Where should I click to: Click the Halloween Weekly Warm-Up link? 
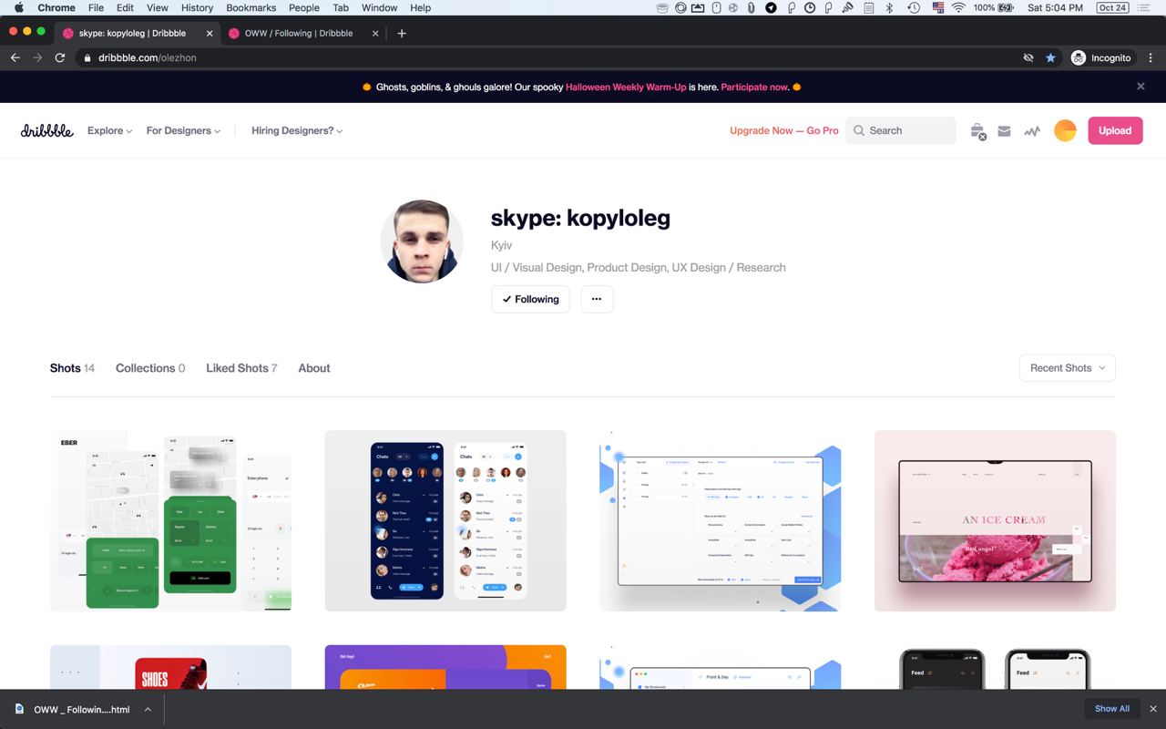point(626,87)
